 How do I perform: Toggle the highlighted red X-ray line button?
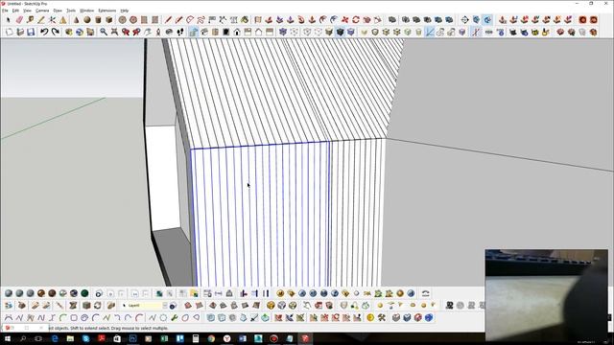(476, 32)
